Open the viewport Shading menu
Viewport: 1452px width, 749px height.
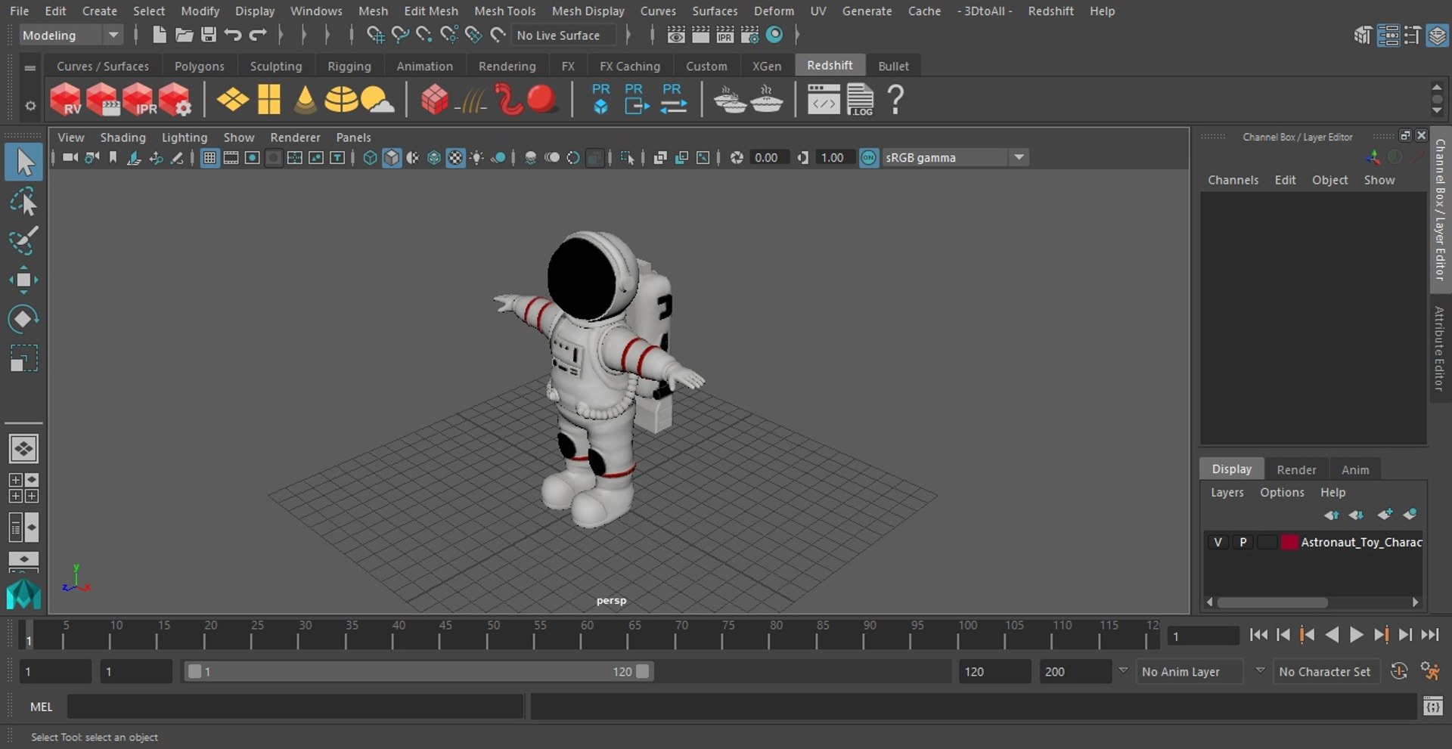123,138
